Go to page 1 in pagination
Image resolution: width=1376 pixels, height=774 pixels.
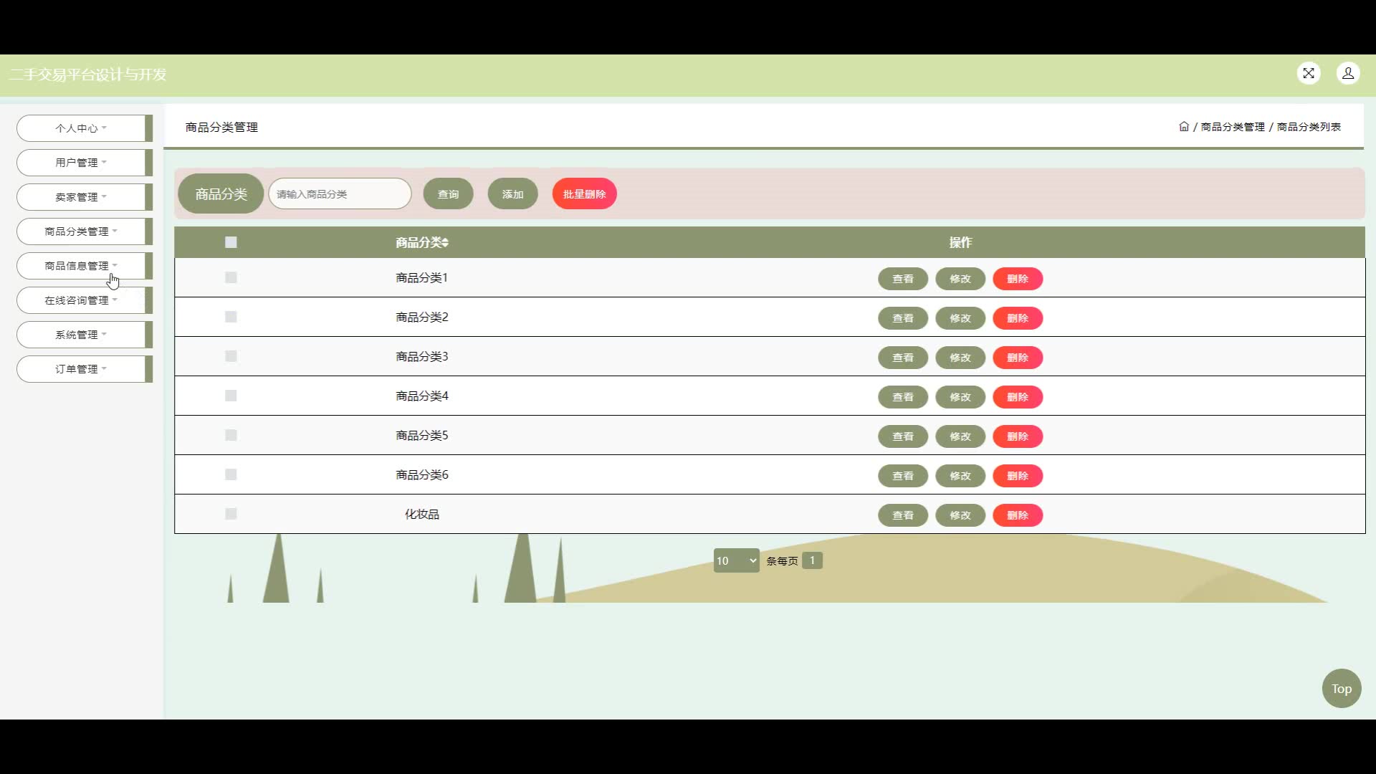tap(812, 560)
